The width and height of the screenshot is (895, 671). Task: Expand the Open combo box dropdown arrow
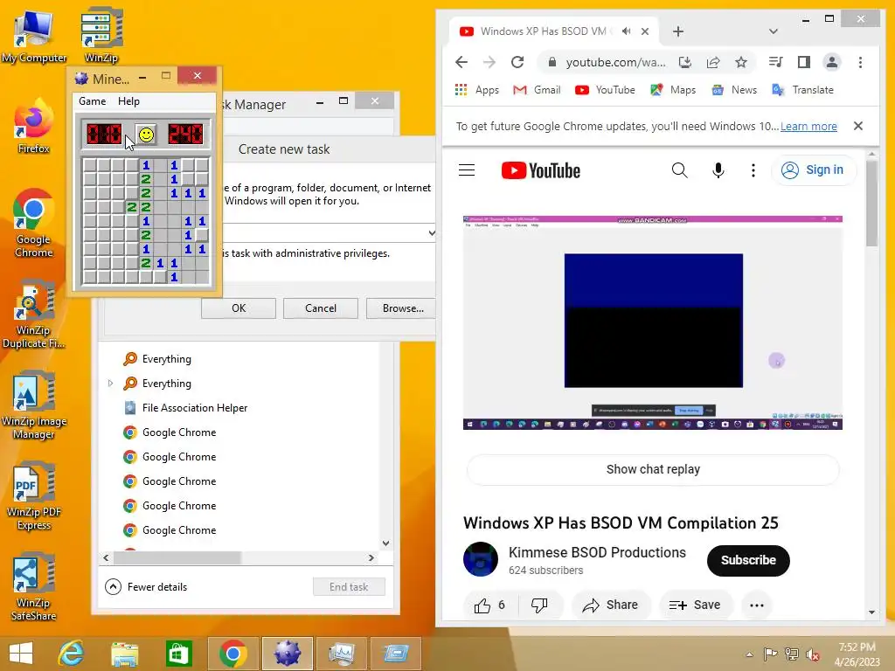tap(432, 232)
